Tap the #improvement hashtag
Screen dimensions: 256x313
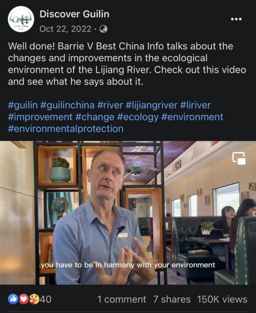[40, 117]
